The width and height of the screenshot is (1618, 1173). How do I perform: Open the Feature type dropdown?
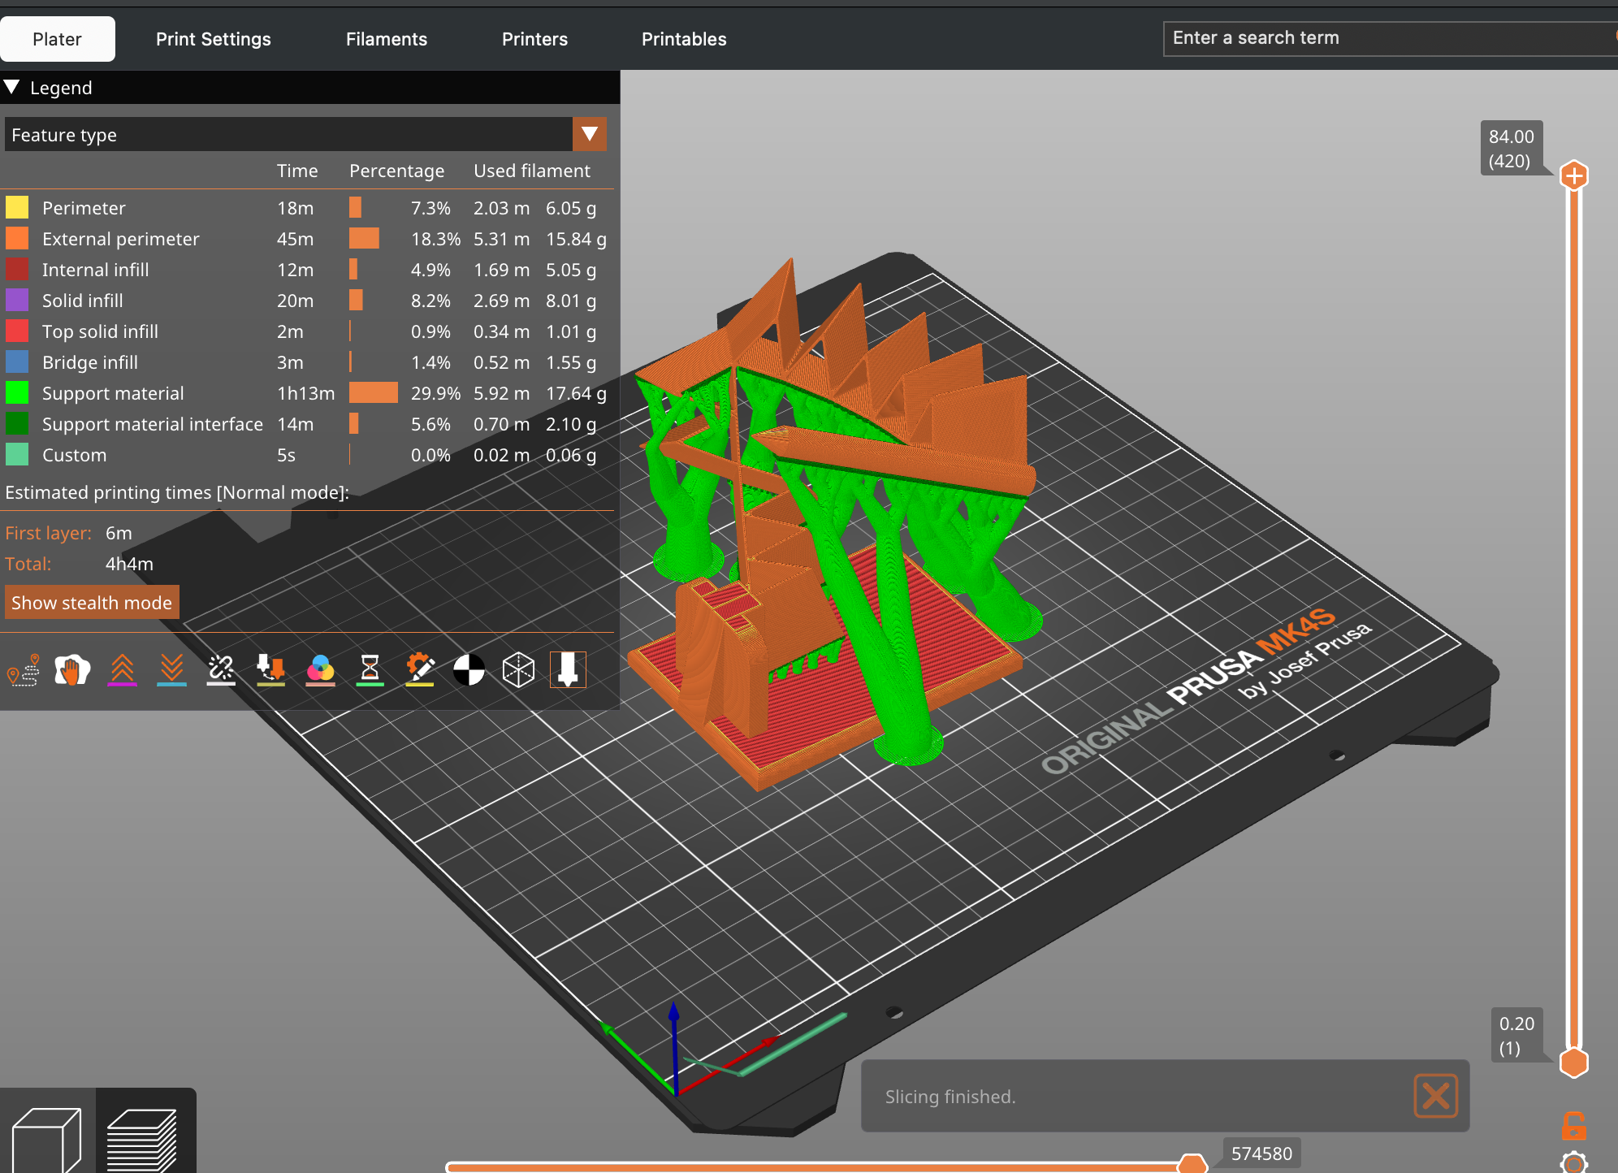pyautogui.click(x=590, y=134)
